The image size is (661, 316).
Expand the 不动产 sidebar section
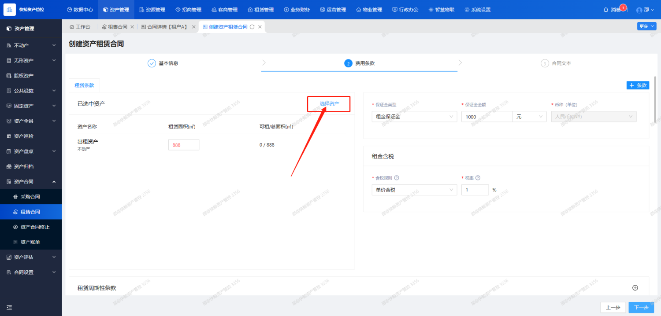(31, 45)
